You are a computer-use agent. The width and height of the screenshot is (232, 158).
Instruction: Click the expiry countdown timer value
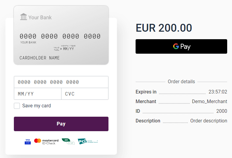pyautogui.click(x=218, y=92)
